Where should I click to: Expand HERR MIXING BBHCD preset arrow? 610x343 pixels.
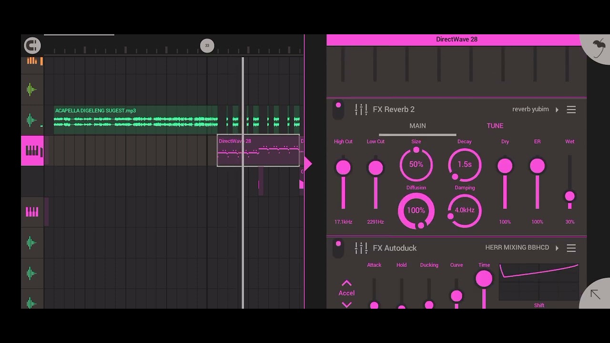(557, 248)
